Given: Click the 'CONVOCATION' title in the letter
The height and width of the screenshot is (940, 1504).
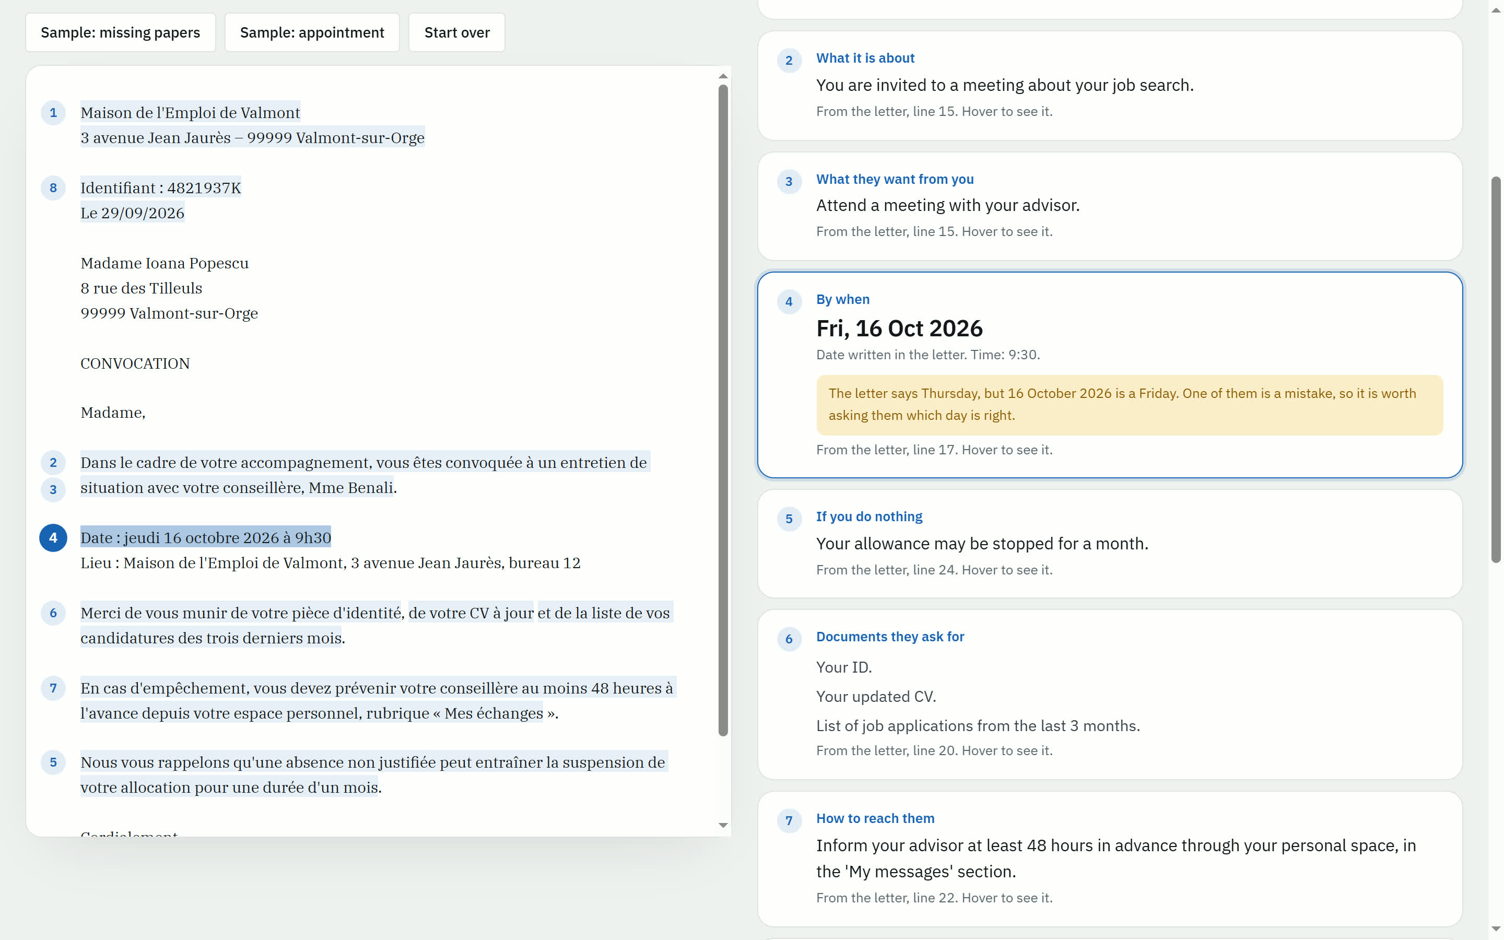Looking at the screenshot, I should pos(135,363).
